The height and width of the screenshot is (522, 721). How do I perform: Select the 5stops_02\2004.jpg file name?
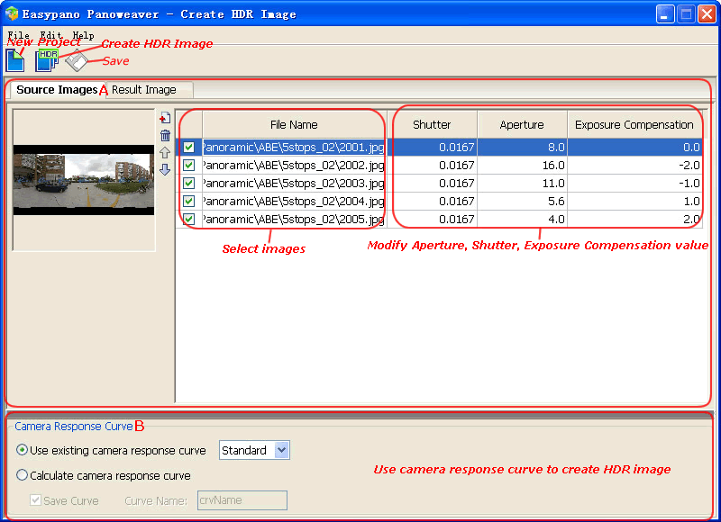tap(294, 201)
